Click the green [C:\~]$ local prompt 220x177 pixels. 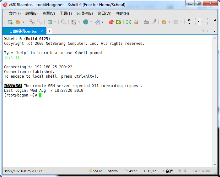(12, 58)
